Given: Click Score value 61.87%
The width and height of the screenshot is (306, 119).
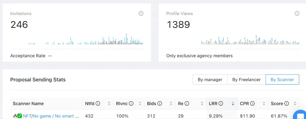Looking at the screenshot, I should point(279,116).
